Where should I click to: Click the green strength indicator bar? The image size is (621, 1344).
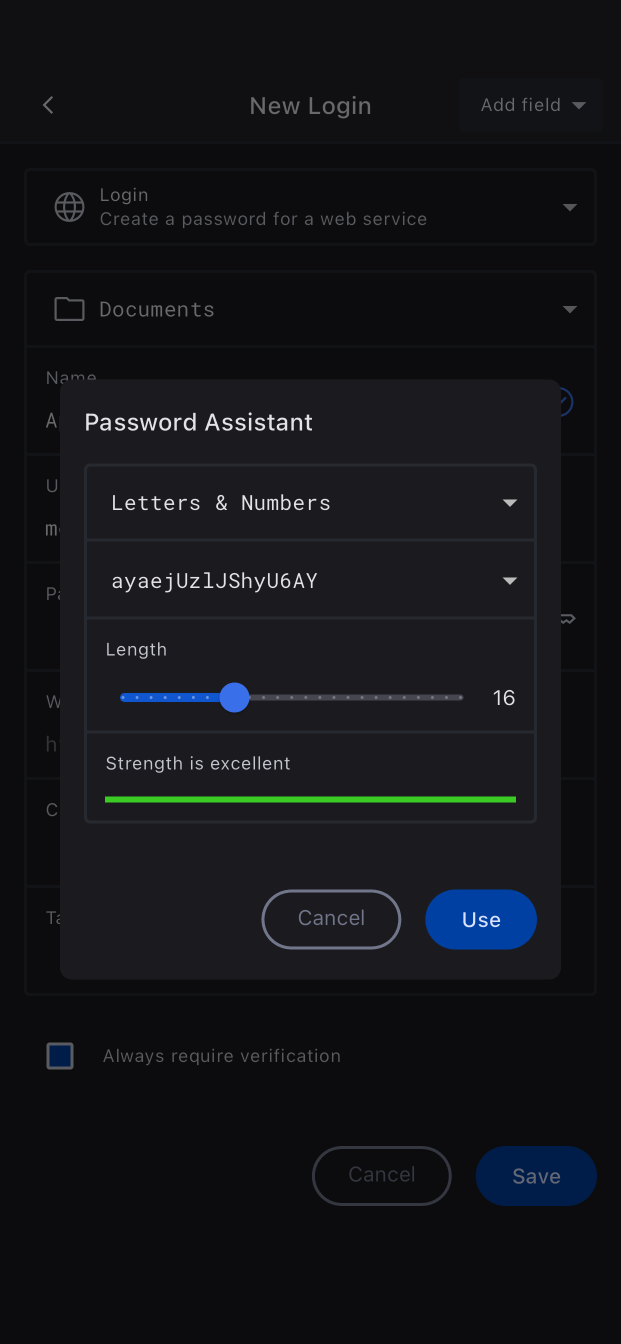310,799
